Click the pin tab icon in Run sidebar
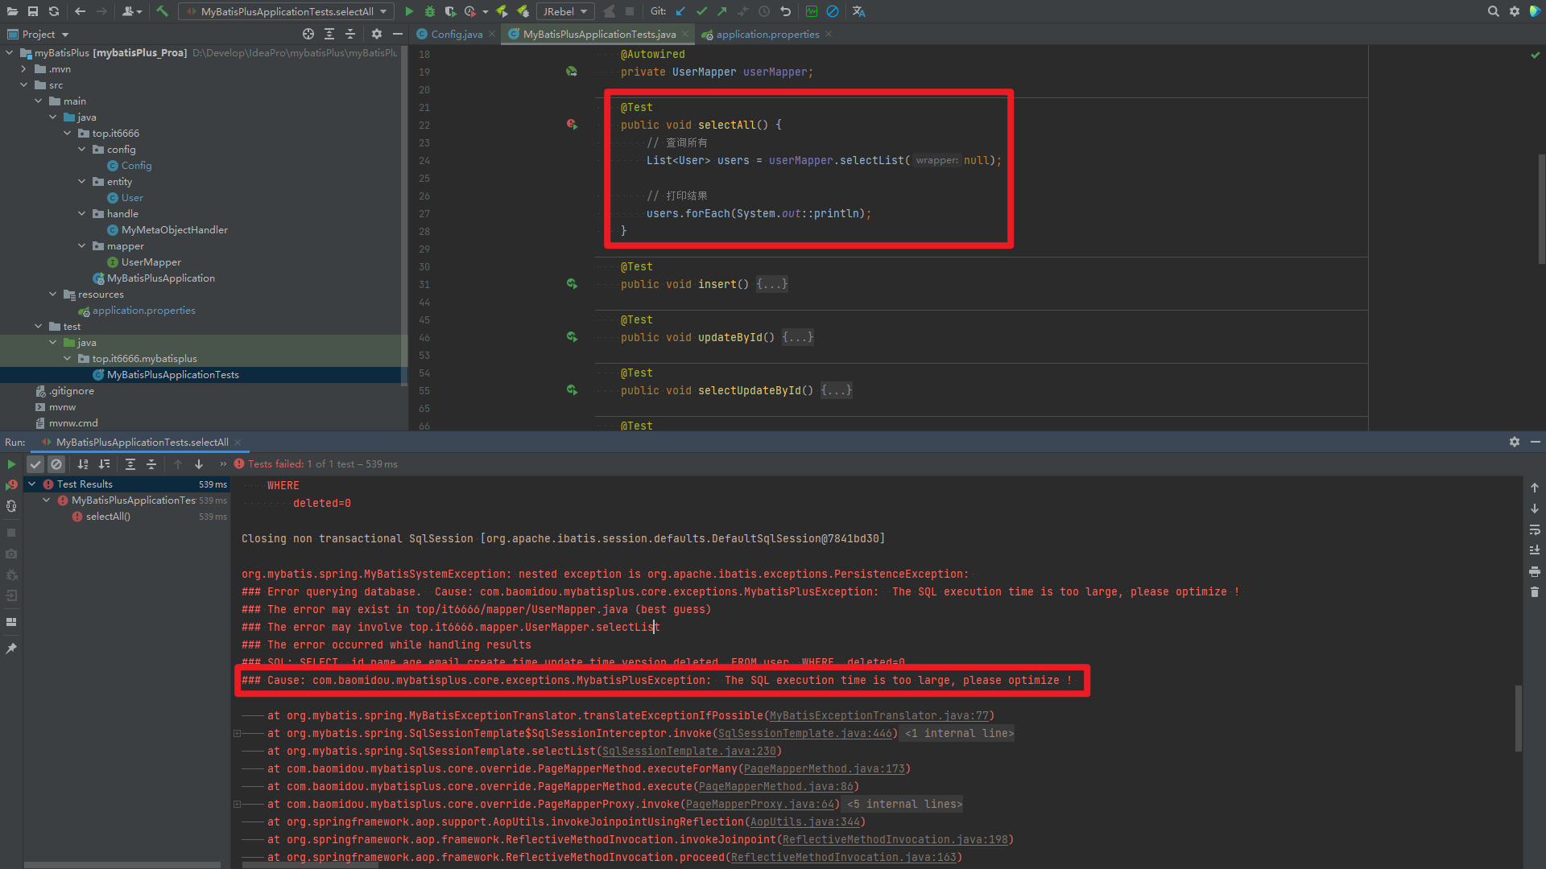This screenshot has height=869, width=1546. [11, 649]
